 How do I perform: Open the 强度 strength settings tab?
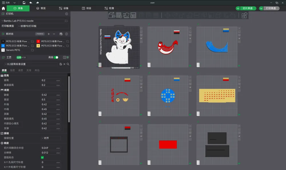(x=12, y=70)
